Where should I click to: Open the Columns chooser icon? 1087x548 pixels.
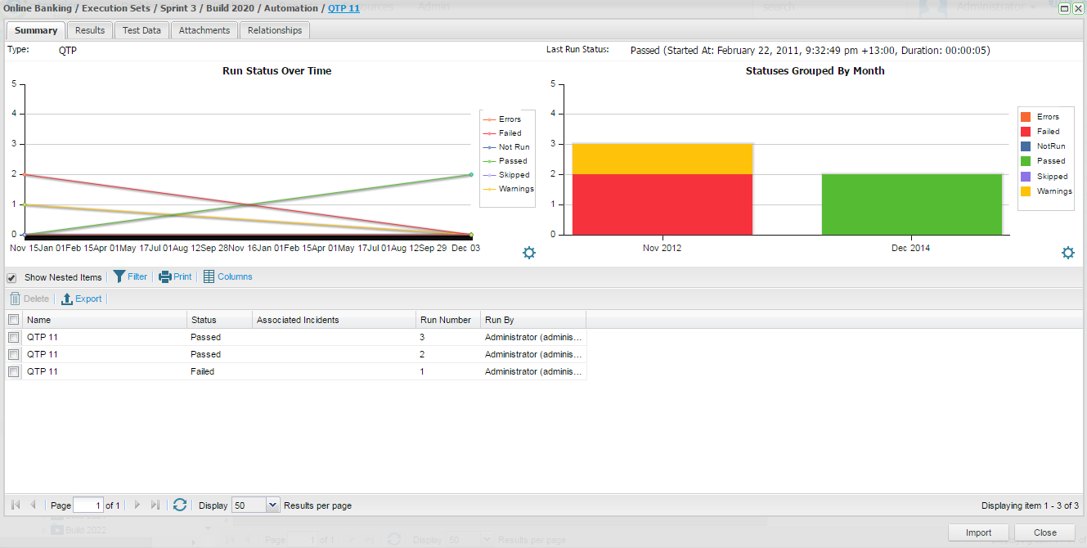click(209, 276)
